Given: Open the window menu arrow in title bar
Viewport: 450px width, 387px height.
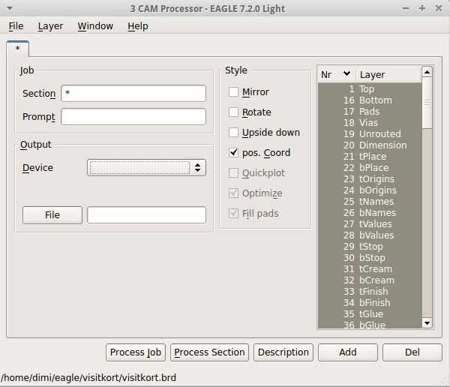Looking at the screenshot, I should 10,8.
